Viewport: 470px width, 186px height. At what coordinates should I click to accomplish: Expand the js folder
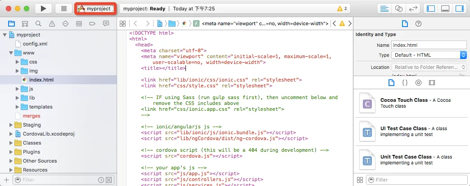pyautogui.click(x=17, y=89)
